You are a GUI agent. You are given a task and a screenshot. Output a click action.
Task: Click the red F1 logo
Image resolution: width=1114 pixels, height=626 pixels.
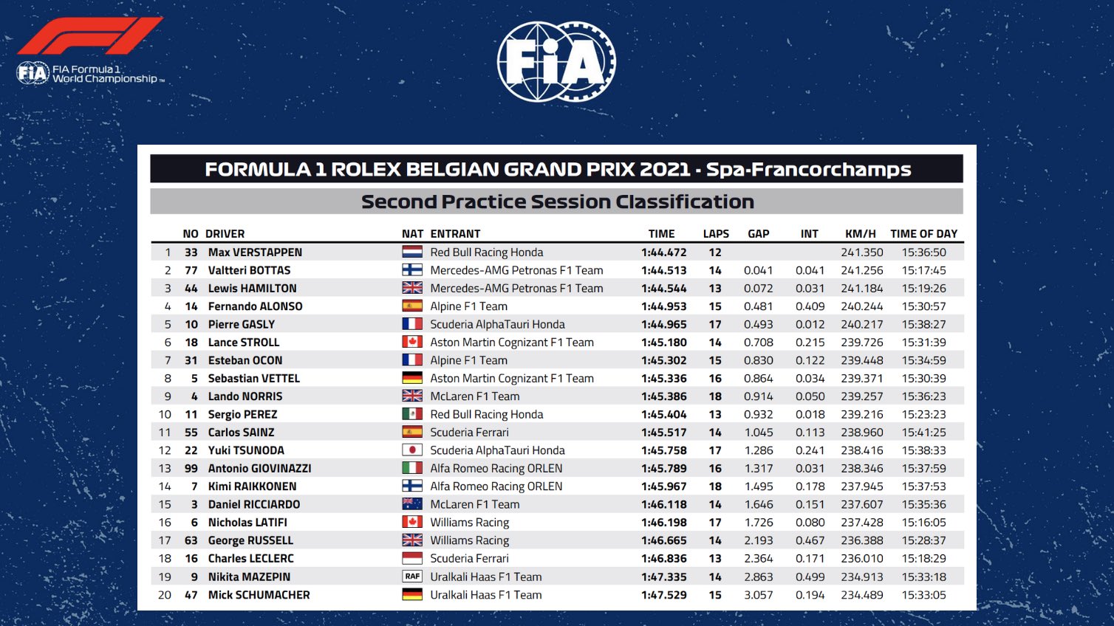click(x=89, y=36)
